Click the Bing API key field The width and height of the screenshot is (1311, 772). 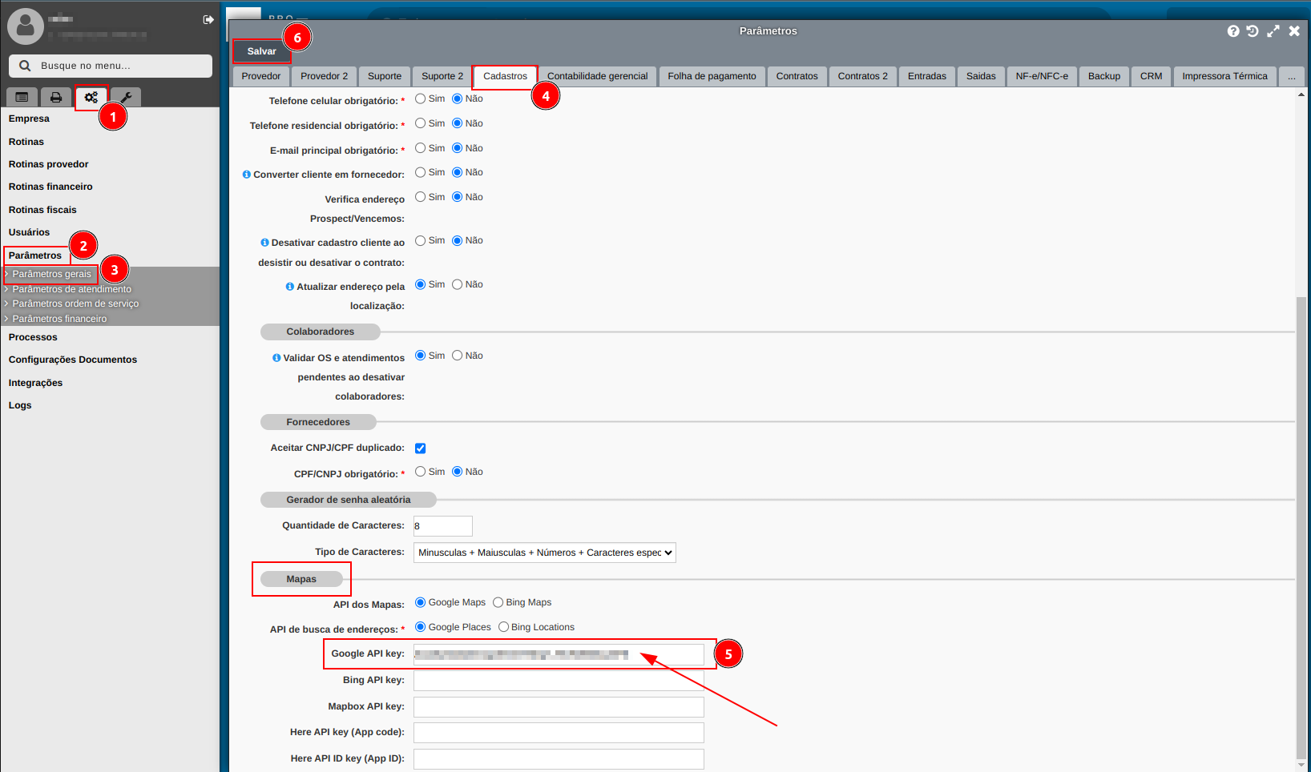[x=559, y=681]
